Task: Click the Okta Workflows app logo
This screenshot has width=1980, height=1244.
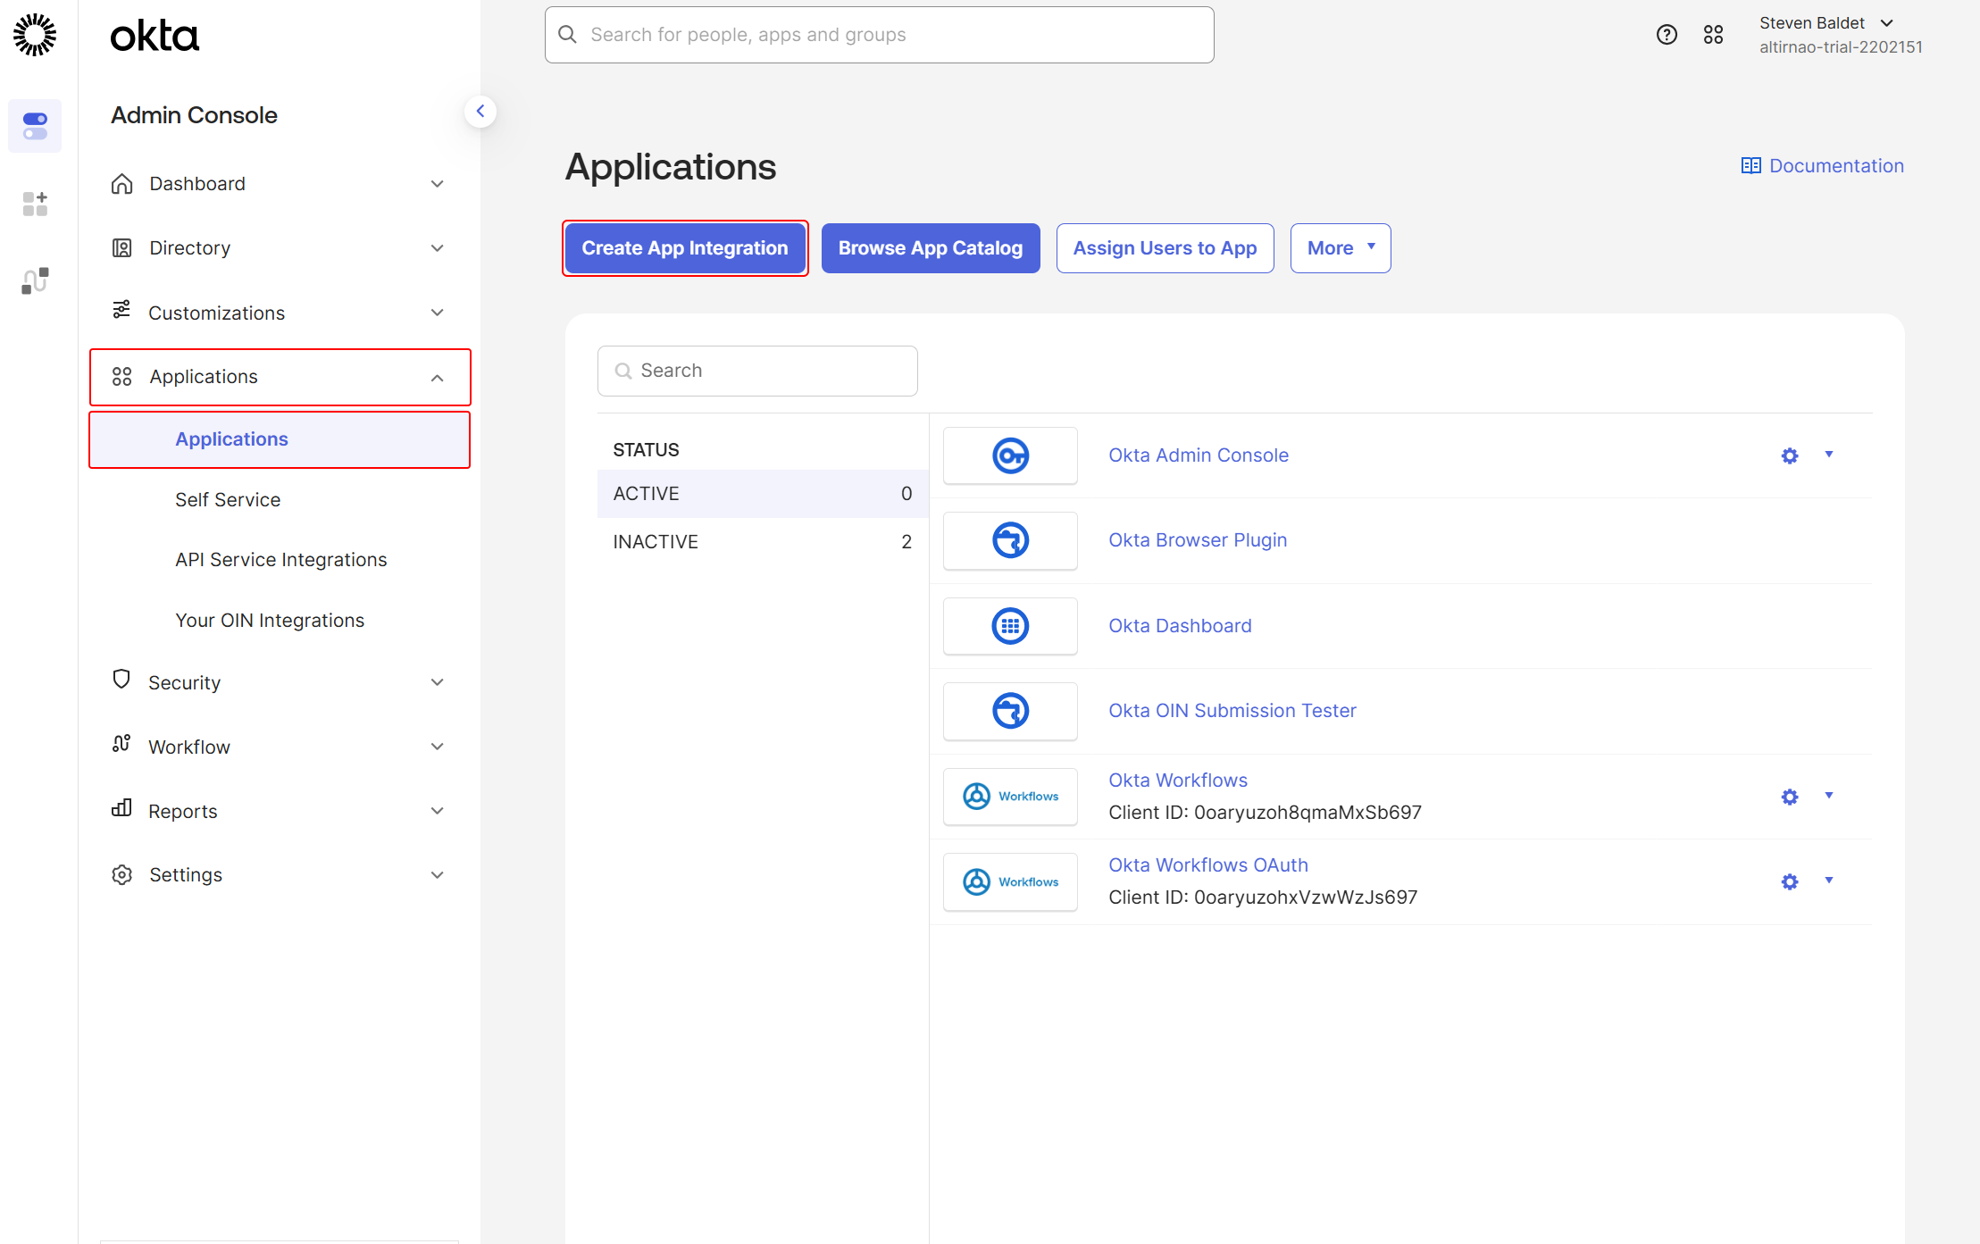Action: click(x=1010, y=797)
